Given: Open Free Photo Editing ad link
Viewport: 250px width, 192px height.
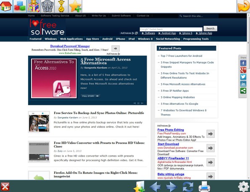Looking at the screenshot, I should [x=171, y=130].
